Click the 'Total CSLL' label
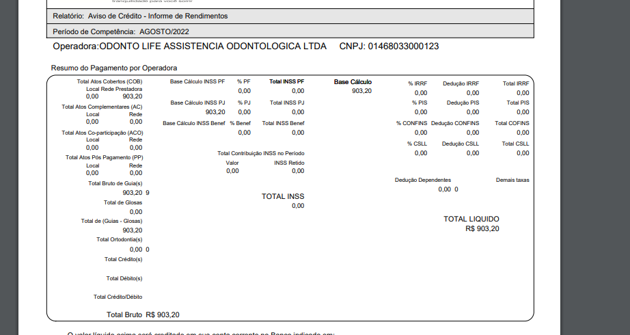 pyautogui.click(x=515, y=144)
